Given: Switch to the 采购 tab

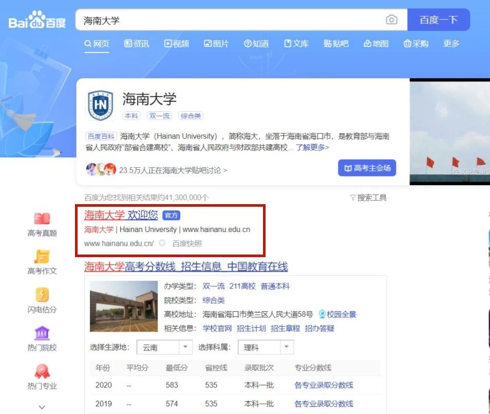Looking at the screenshot, I should click(x=416, y=44).
